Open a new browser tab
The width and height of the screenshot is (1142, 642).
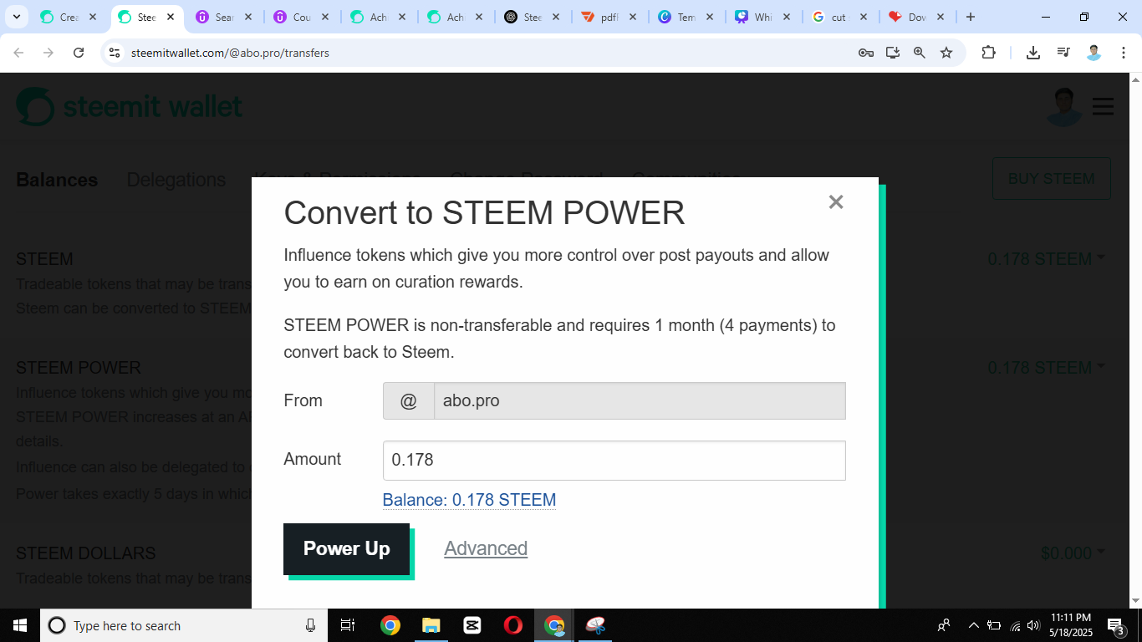[971, 17]
